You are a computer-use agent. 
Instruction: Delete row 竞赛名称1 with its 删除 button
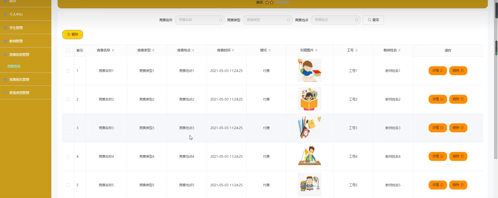point(458,71)
